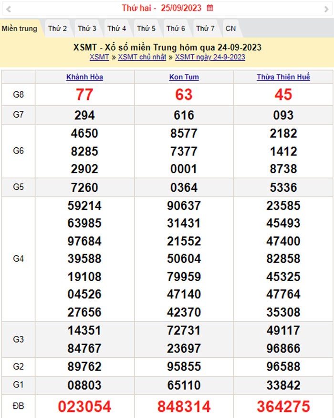The width and height of the screenshot is (334, 418).
Task: Click Khánh Hòa special prize number 023054
Action: [84, 407]
